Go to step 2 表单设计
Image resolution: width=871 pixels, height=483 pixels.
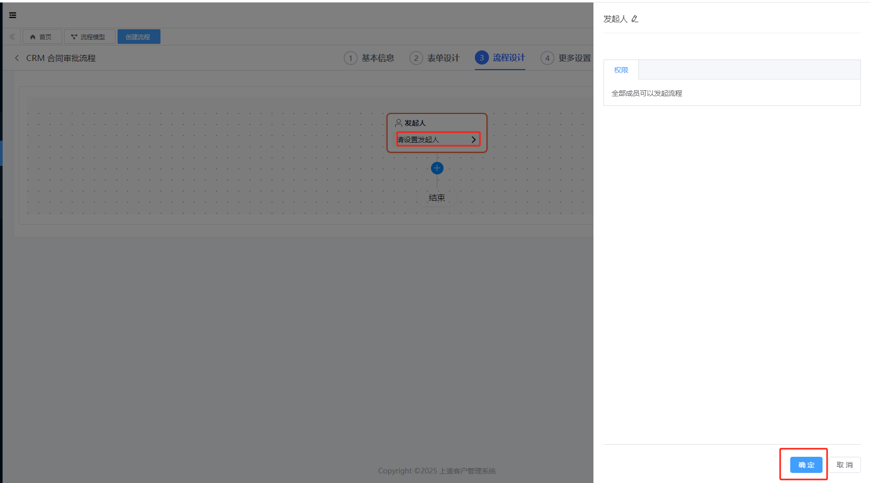coord(435,58)
